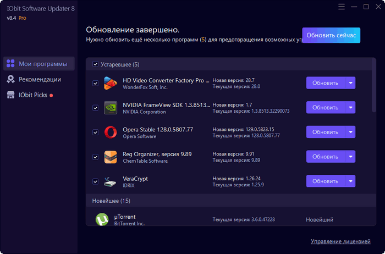
Task: Click the Устаревшее (5) header label
Action: [120, 64]
